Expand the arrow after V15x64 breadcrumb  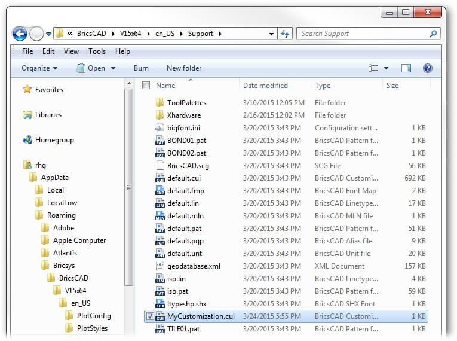click(149, 34)
